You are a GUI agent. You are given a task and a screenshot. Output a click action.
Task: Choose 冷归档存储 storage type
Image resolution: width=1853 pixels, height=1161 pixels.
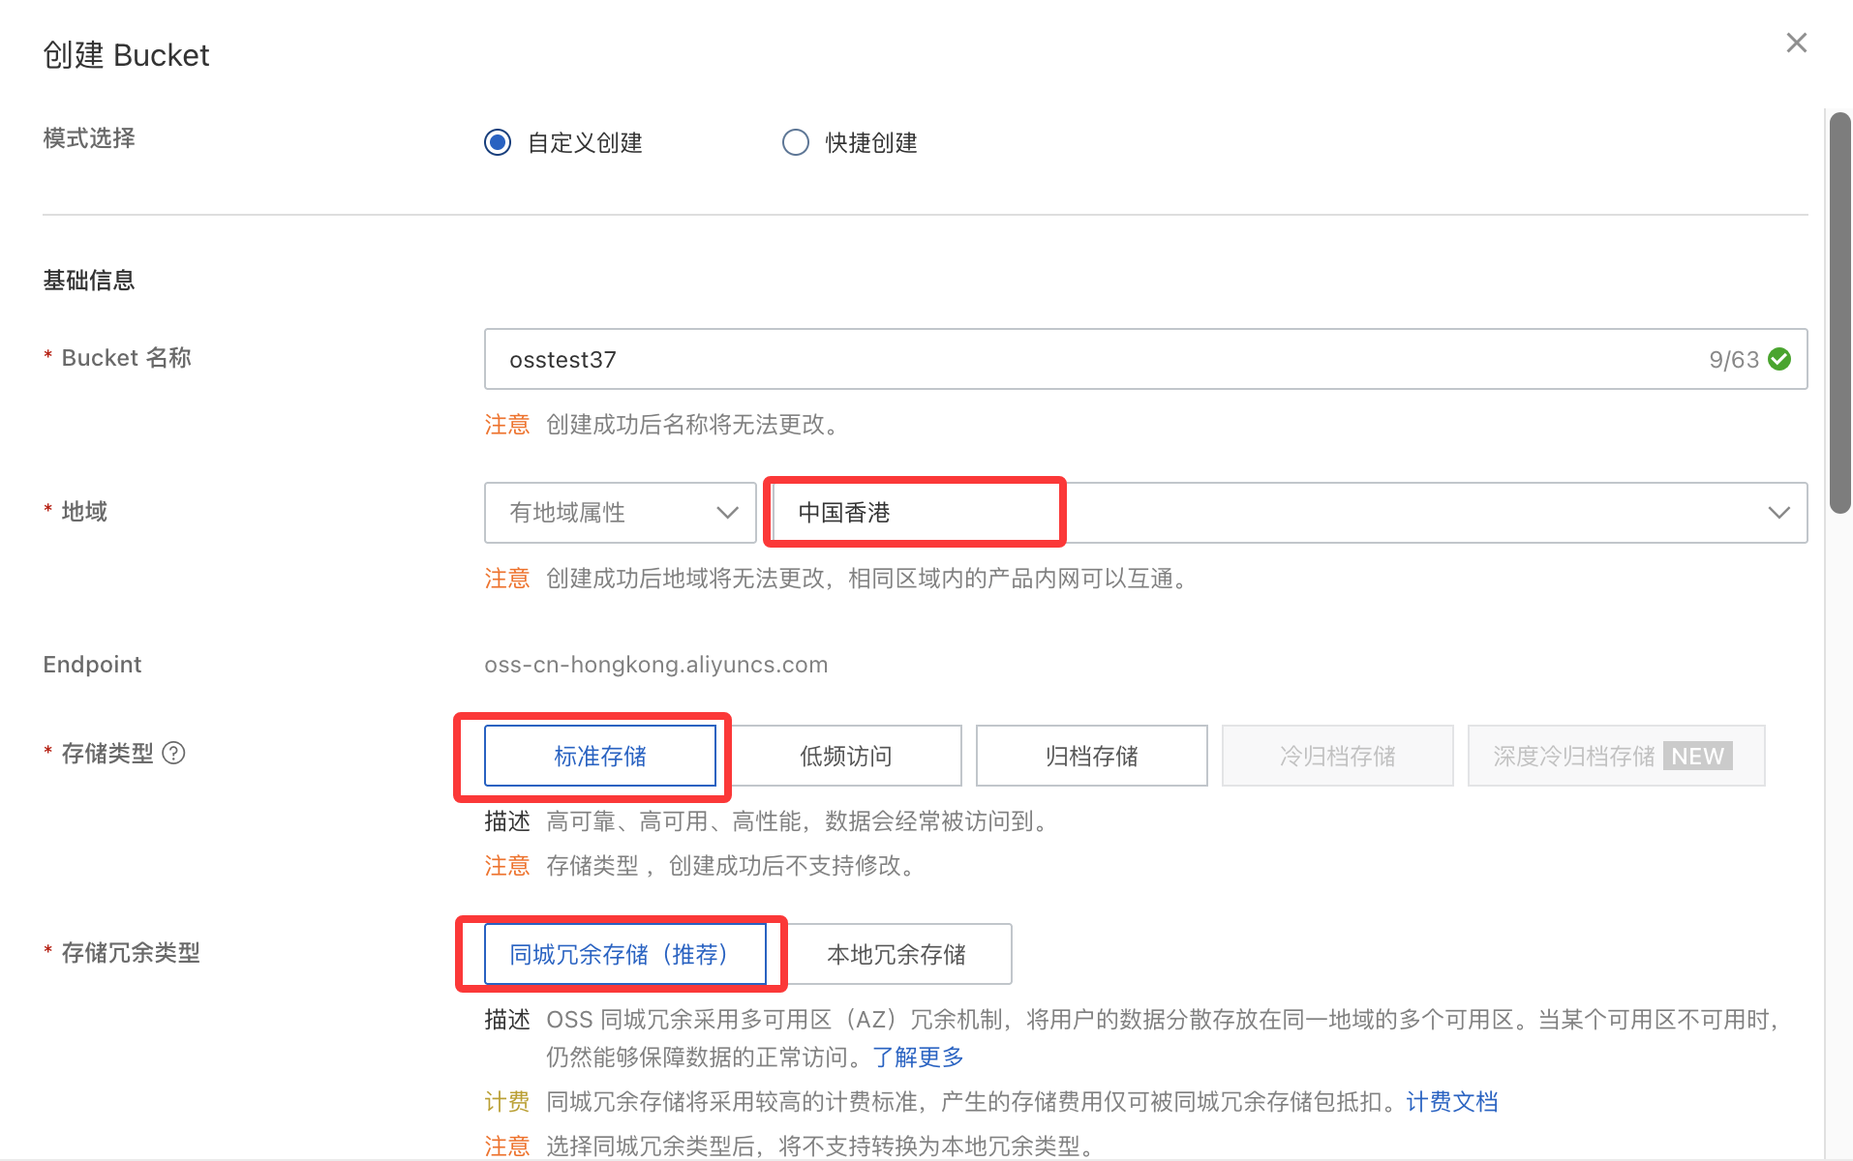click(x=1338, y=756)
